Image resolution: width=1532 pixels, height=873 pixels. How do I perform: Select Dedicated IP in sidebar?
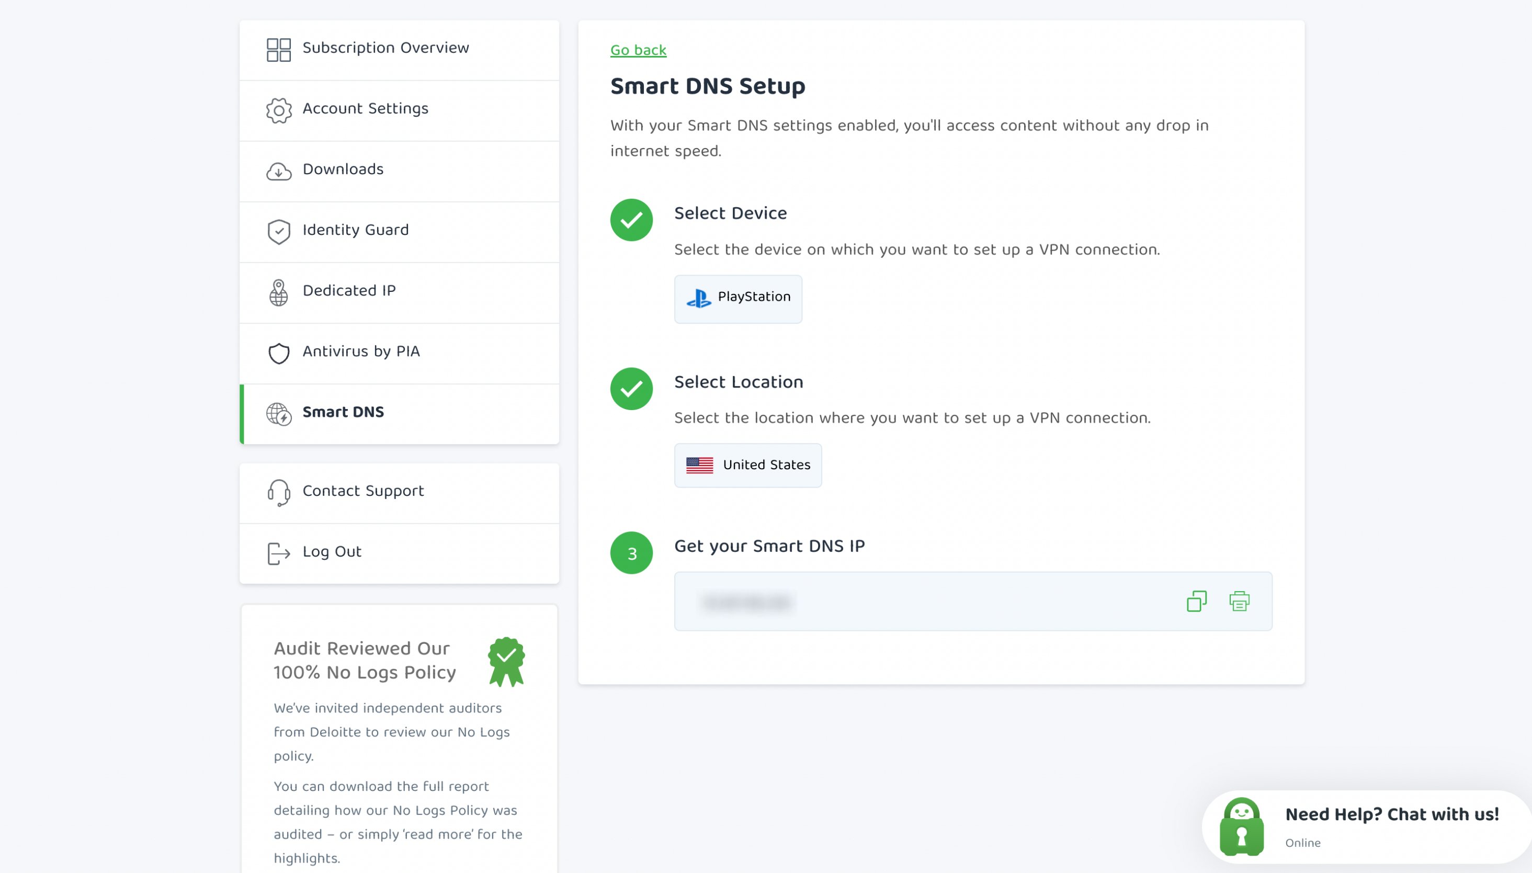pyautogui.click(x=399, y=292)
